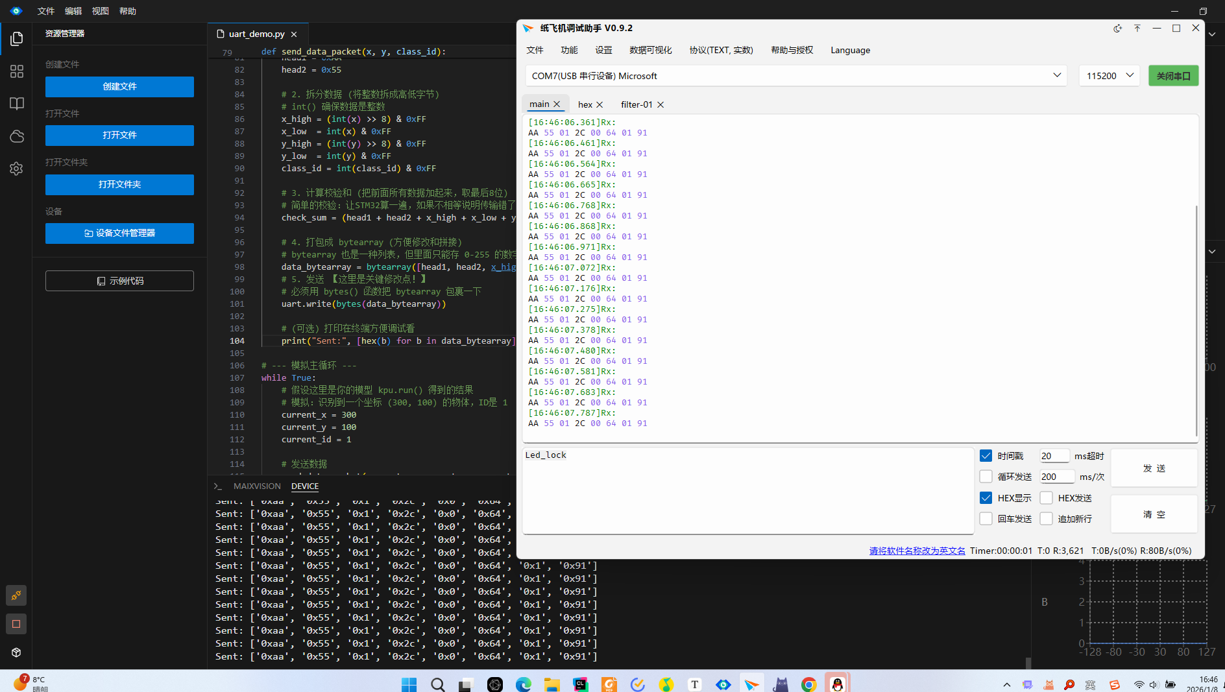The image size is (1225, 692).
Task: Click the 请将软件名称改为英文名 link
Action: pos(917,551)
